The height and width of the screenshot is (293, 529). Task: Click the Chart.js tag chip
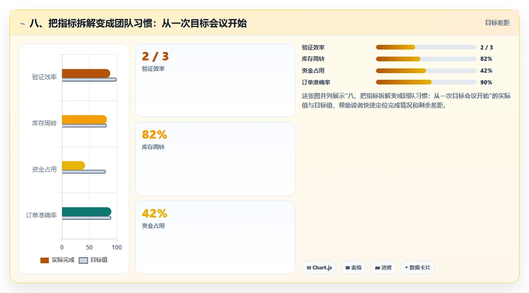(319, 268)
